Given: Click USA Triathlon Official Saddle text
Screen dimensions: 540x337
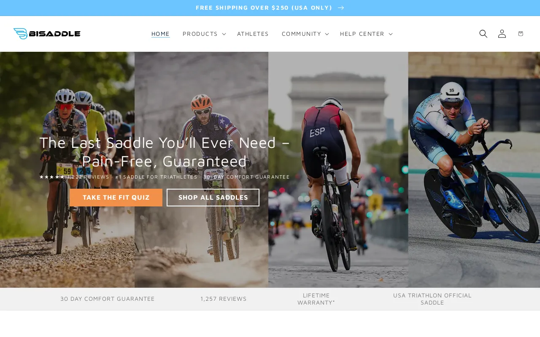Looking at the screenshot, I should tap(432, 299).
